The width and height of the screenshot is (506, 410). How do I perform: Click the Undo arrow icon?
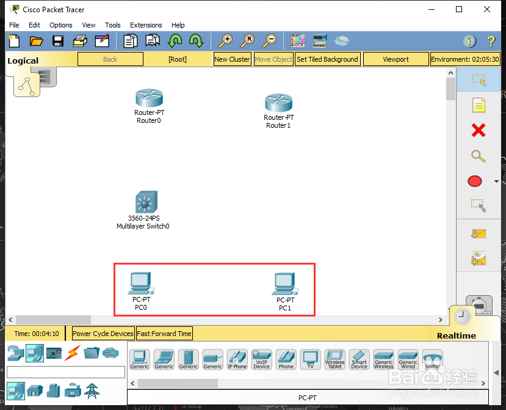pyautogui.click(x=175, y=41)
